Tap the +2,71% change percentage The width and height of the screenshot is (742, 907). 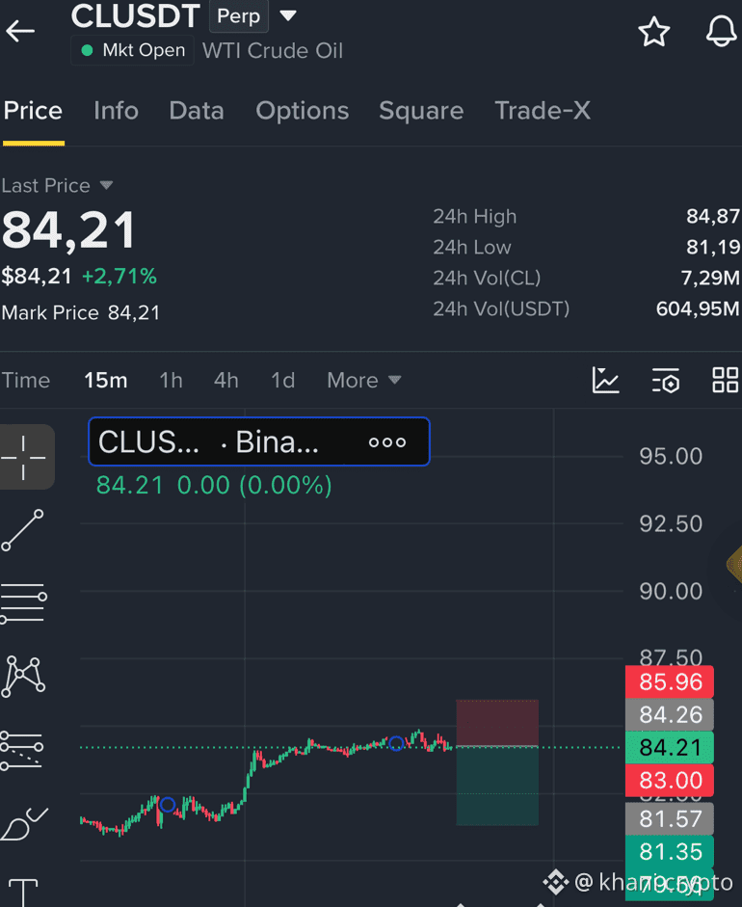point(119,277)
